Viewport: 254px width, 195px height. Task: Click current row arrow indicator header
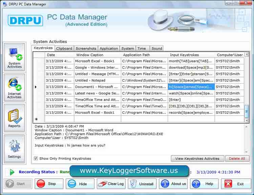39,87
